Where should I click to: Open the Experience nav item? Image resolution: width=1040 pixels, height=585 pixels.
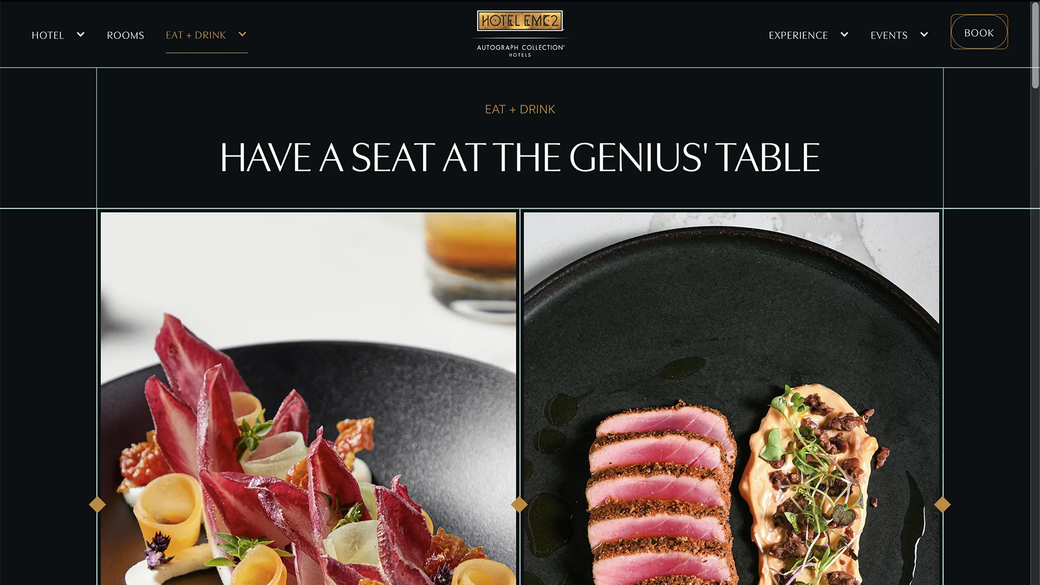click(x=798, y=35)
